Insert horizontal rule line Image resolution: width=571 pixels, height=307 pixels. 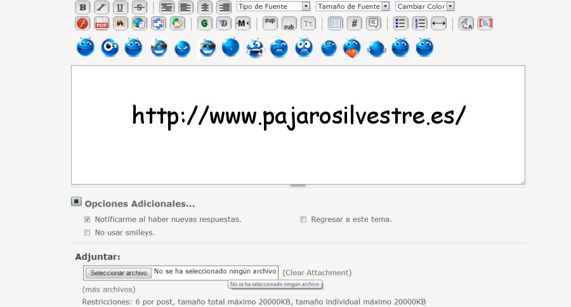pos(438,24)
